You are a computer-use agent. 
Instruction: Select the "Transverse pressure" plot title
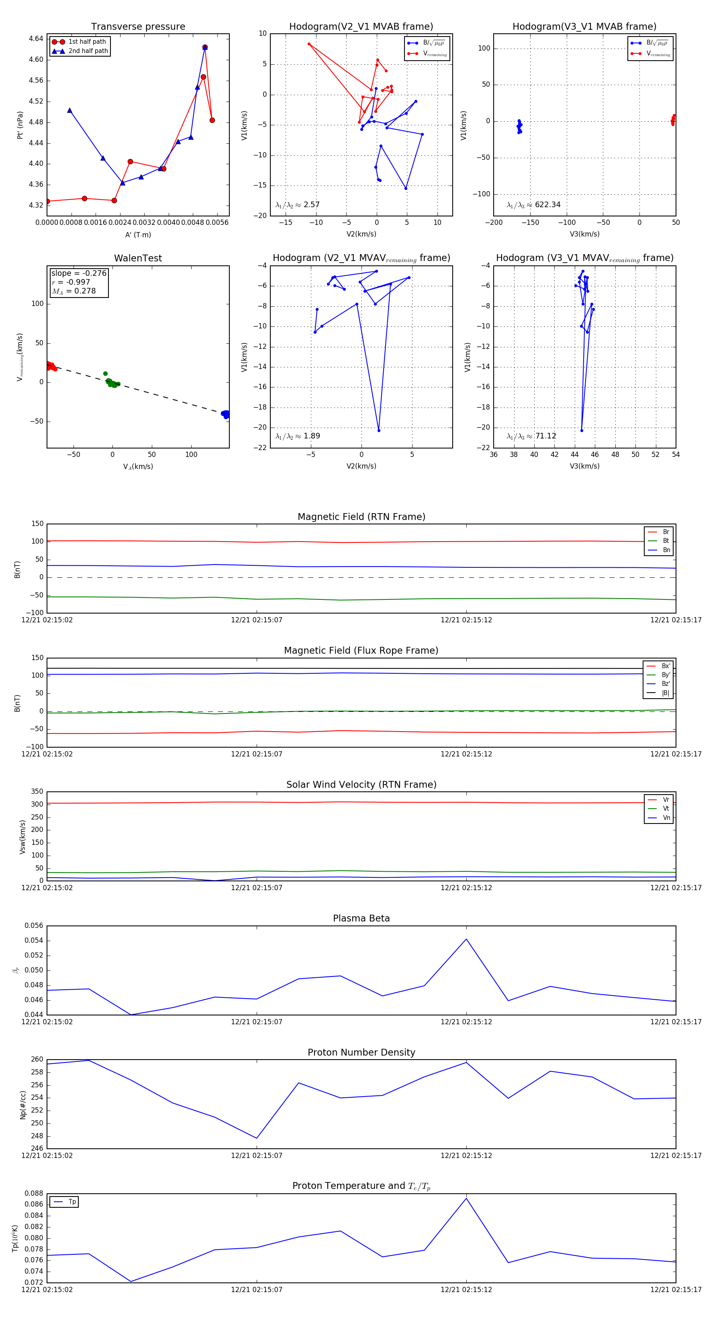tap(138, 27)
